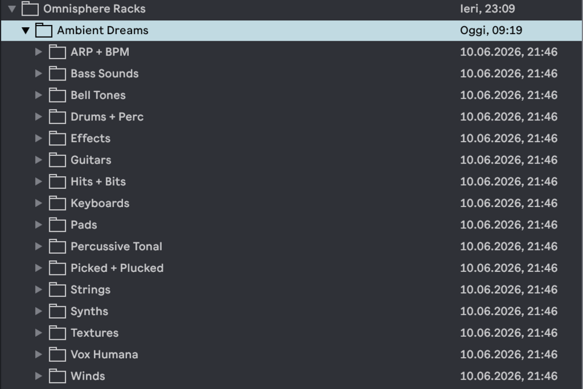Click the Oggi, 09:19 date entry

coord(491,31)
